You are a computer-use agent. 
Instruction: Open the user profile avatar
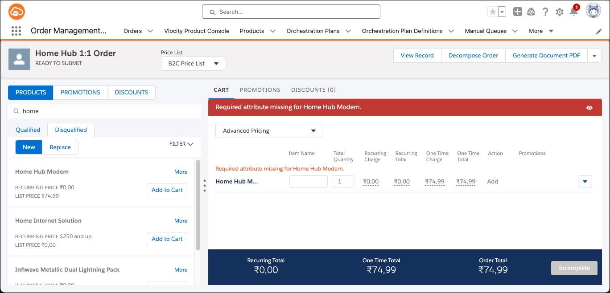(594, 11)
